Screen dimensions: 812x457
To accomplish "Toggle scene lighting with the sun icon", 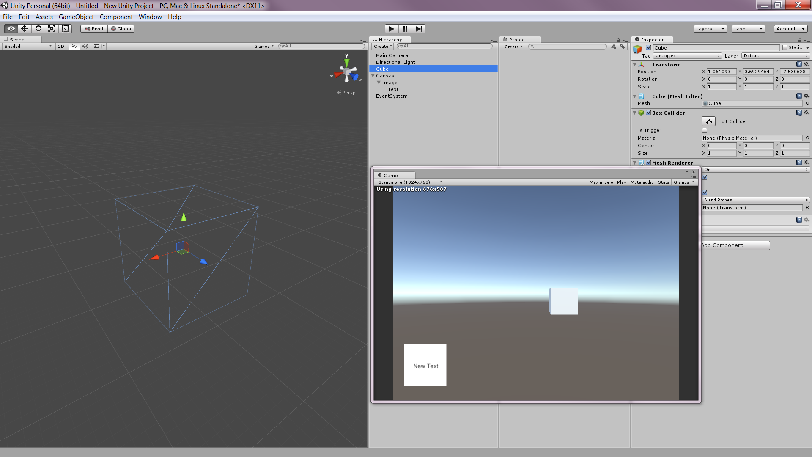I will click(x=74, y=46).
